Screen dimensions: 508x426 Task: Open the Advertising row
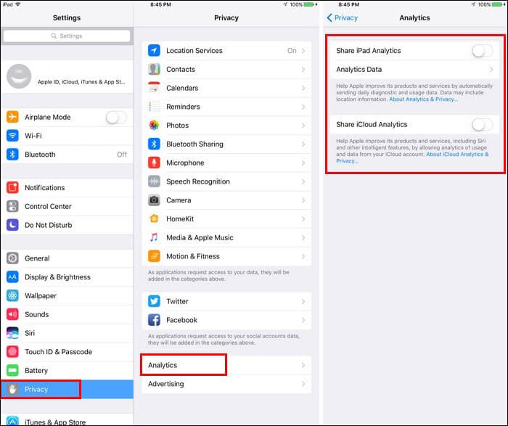(226, 384)
